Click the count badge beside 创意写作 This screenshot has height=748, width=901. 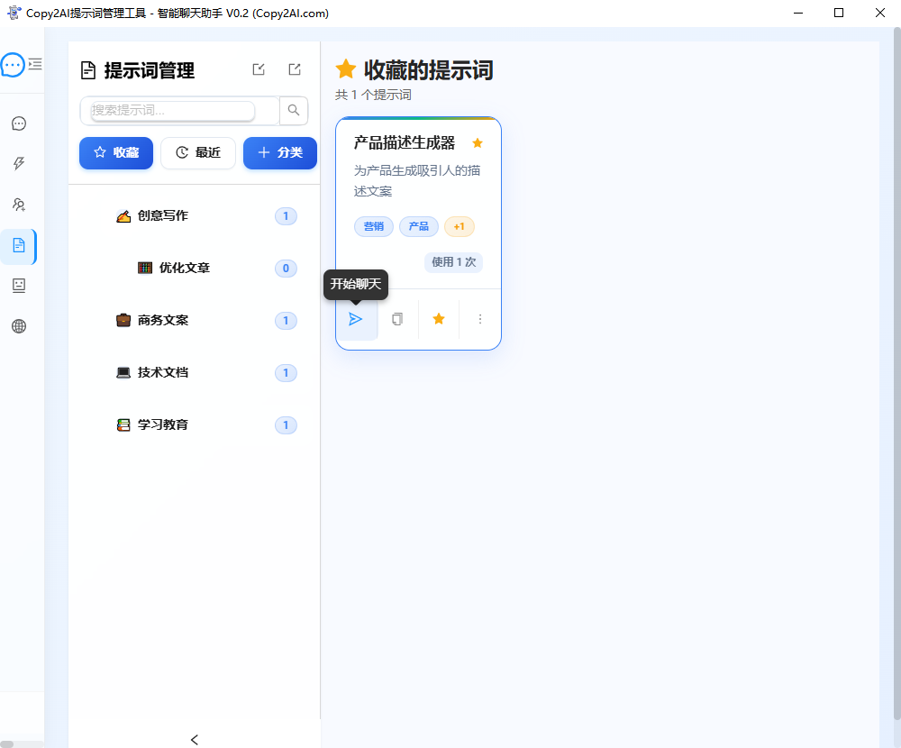[286, 216]
